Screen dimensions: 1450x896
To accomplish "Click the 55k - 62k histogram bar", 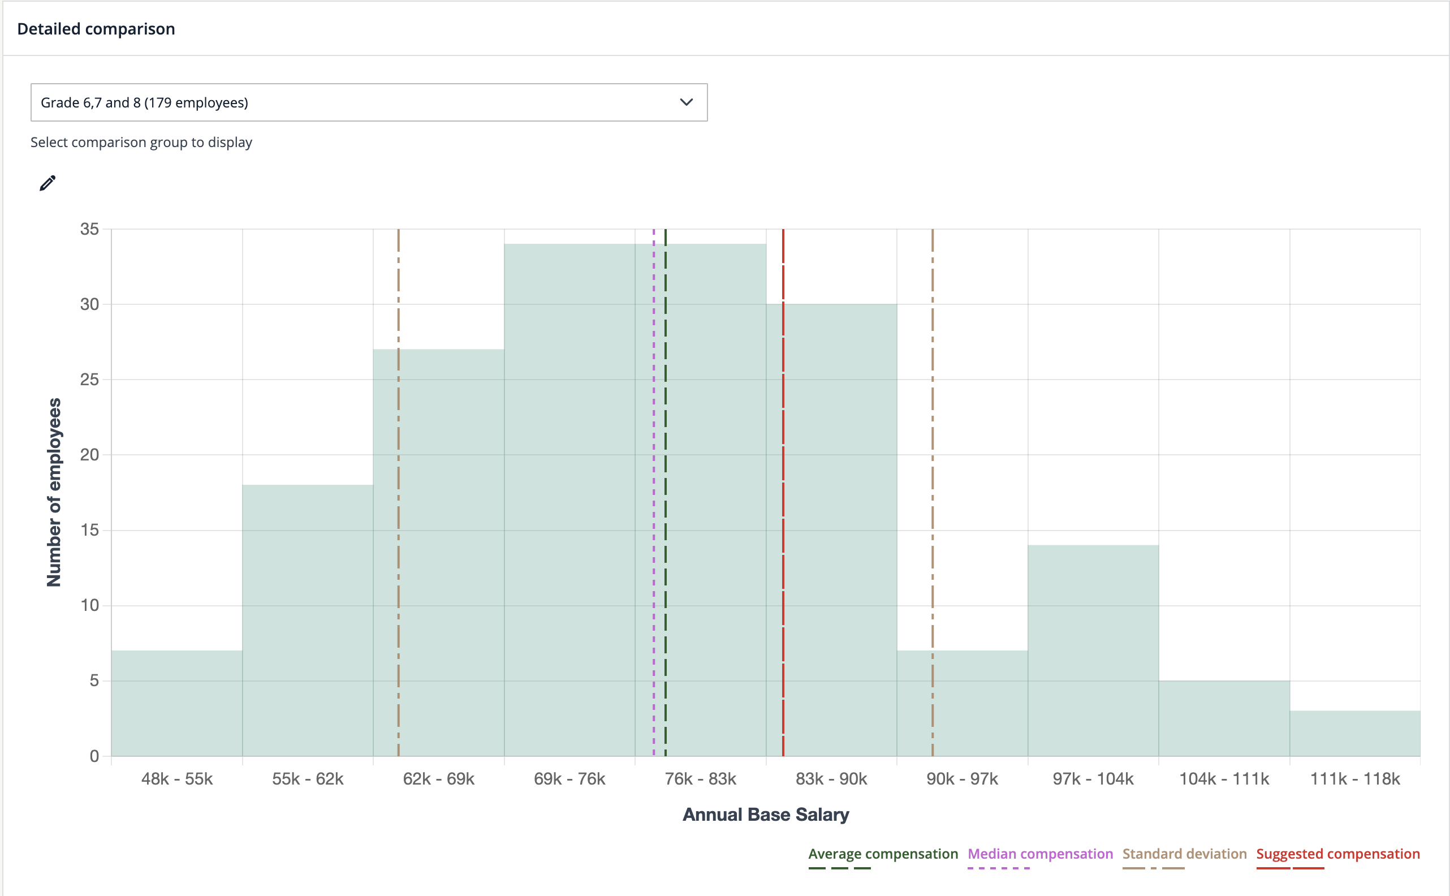I will point(308,621).
